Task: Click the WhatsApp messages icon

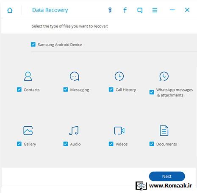Action: [x=164, y=76]
